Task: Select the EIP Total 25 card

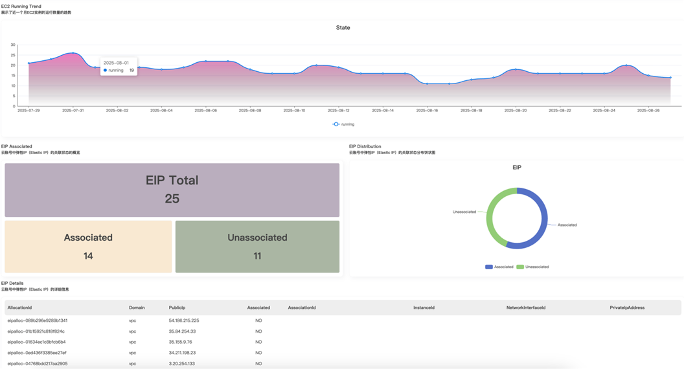Action: point(172,190)
